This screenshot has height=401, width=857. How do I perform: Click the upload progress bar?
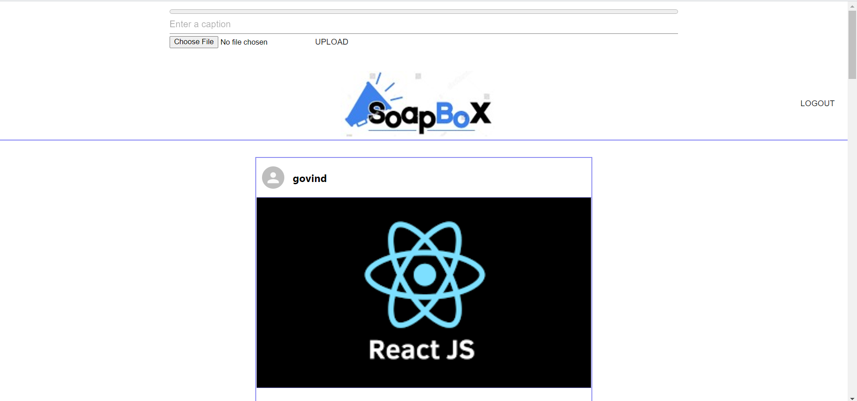[x=424, y=12]
